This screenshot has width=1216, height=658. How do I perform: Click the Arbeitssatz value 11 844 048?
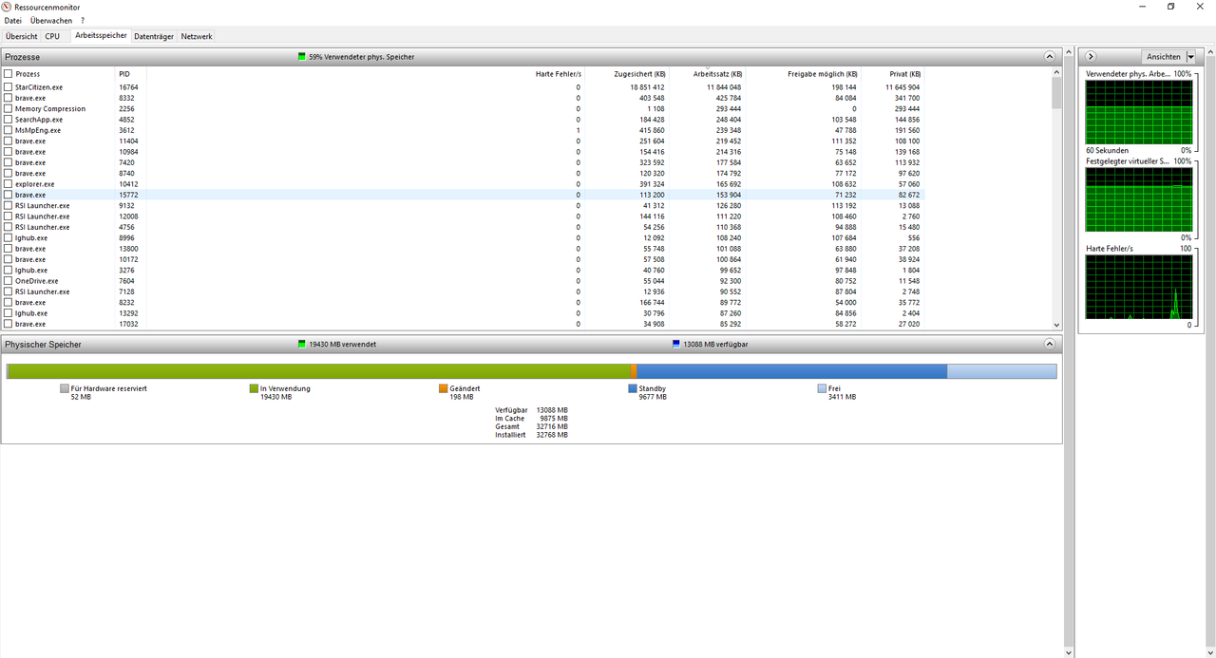724,87
